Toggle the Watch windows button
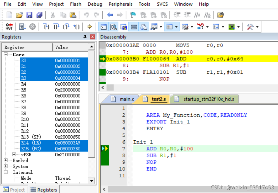This screenshot has height=193, width=278. tap(154, 27)
